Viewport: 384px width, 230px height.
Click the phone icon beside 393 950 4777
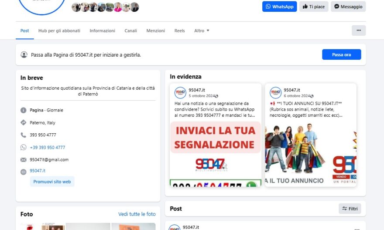(23, 135)
